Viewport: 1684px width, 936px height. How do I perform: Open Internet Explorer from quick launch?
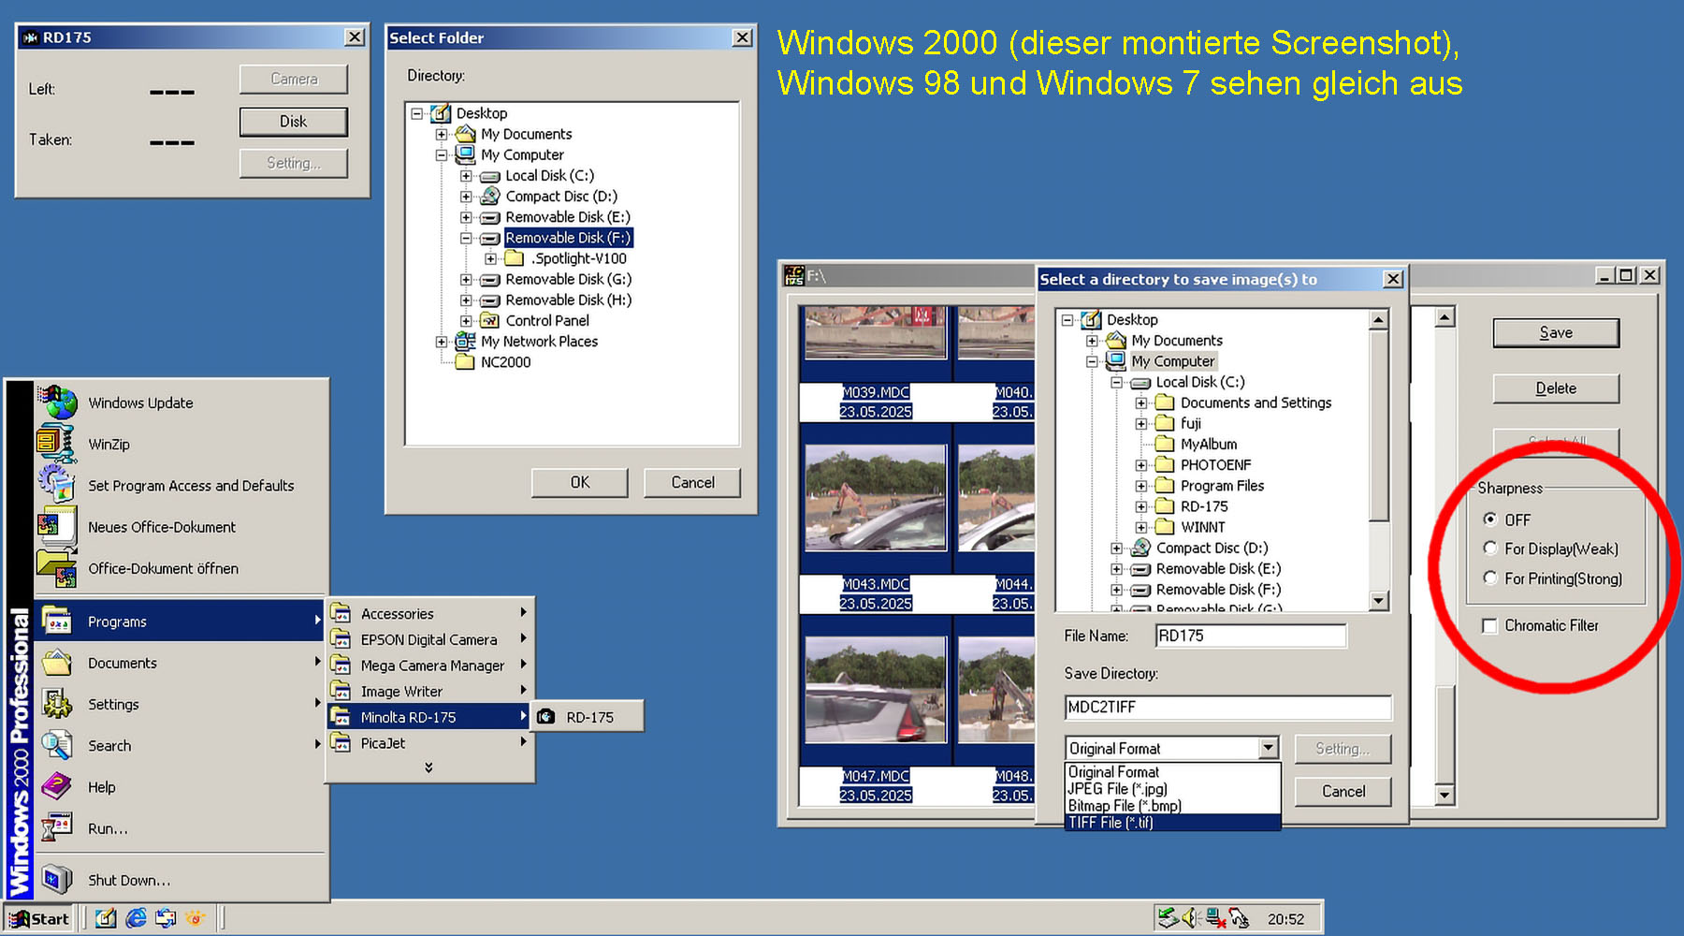(137, 918)
